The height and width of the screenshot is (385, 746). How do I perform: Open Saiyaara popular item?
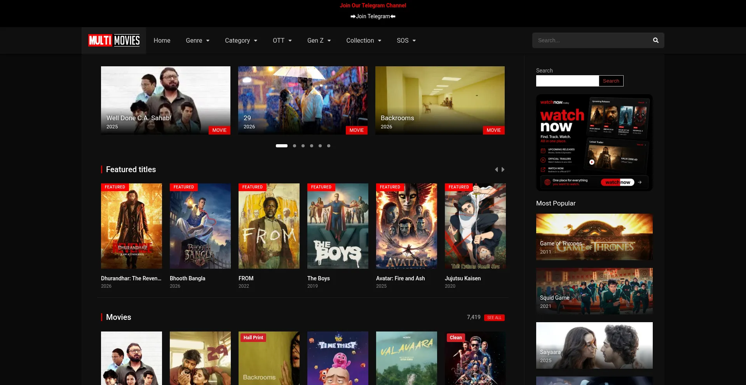click(x=594, y=345)
